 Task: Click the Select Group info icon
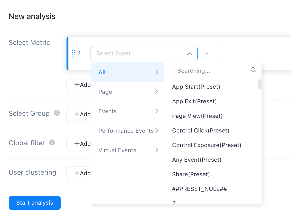click(x=57, y=113)
